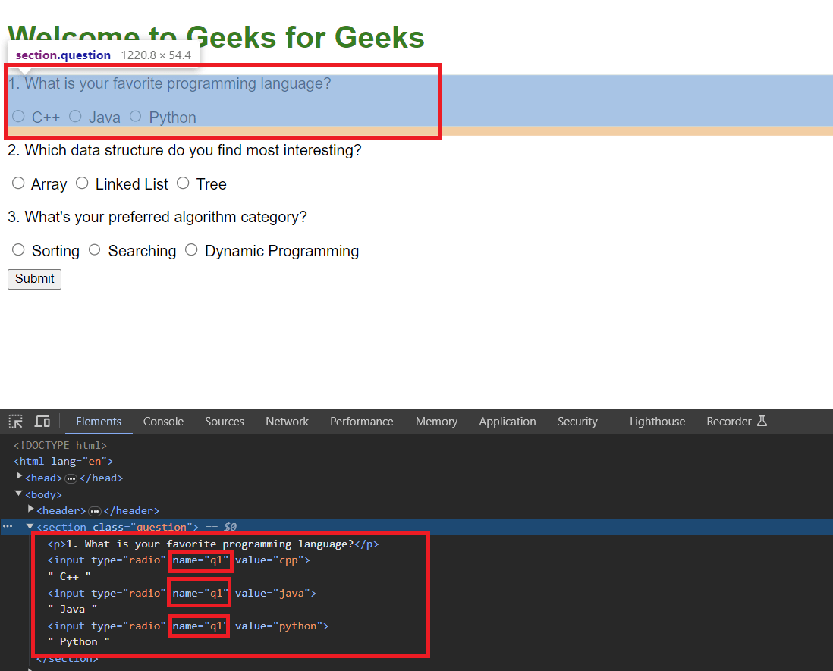Choose the Linked List radio option
Screen dimensions: 833x671
click(x=82, y=183)
